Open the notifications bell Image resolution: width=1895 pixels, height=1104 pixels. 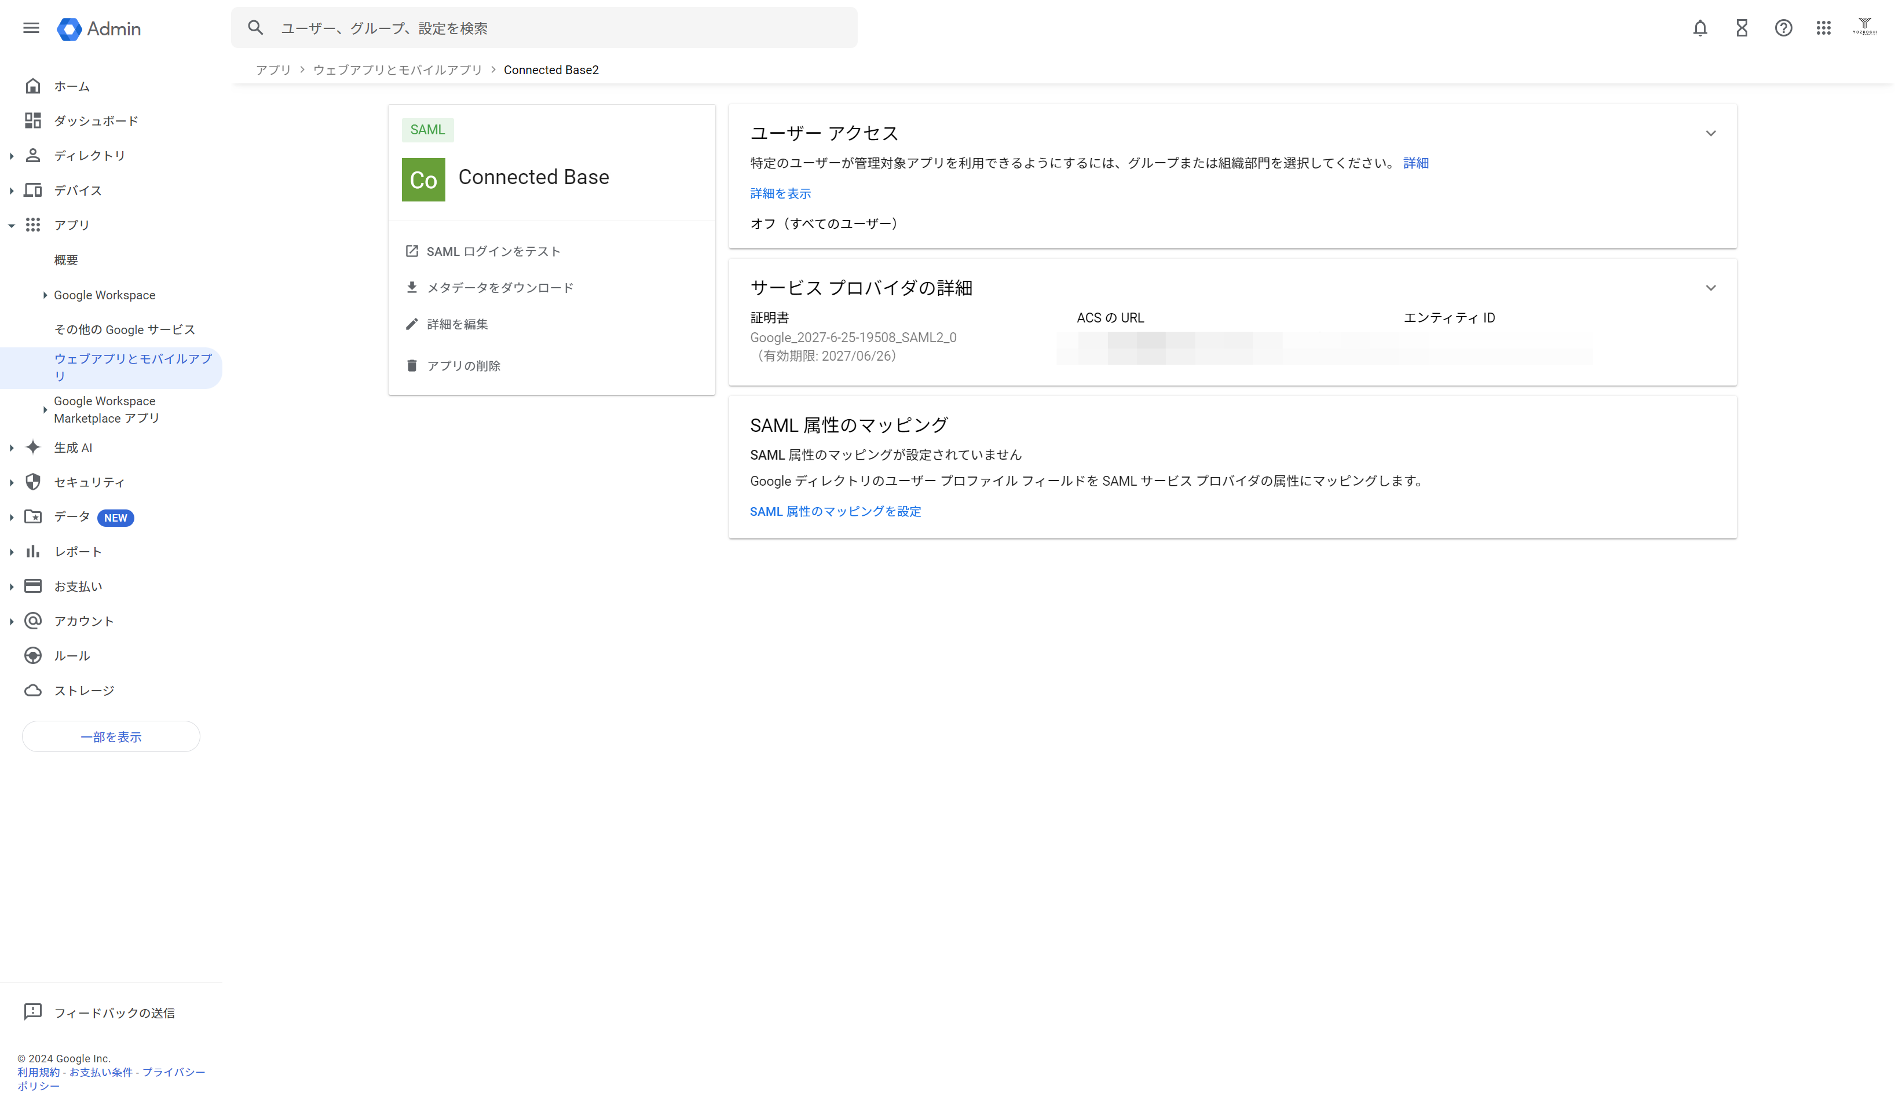[1699, 28]
